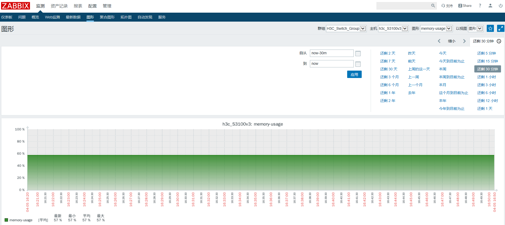Go to 概览 submenu
505x225 pixels.
coord(35,17)
